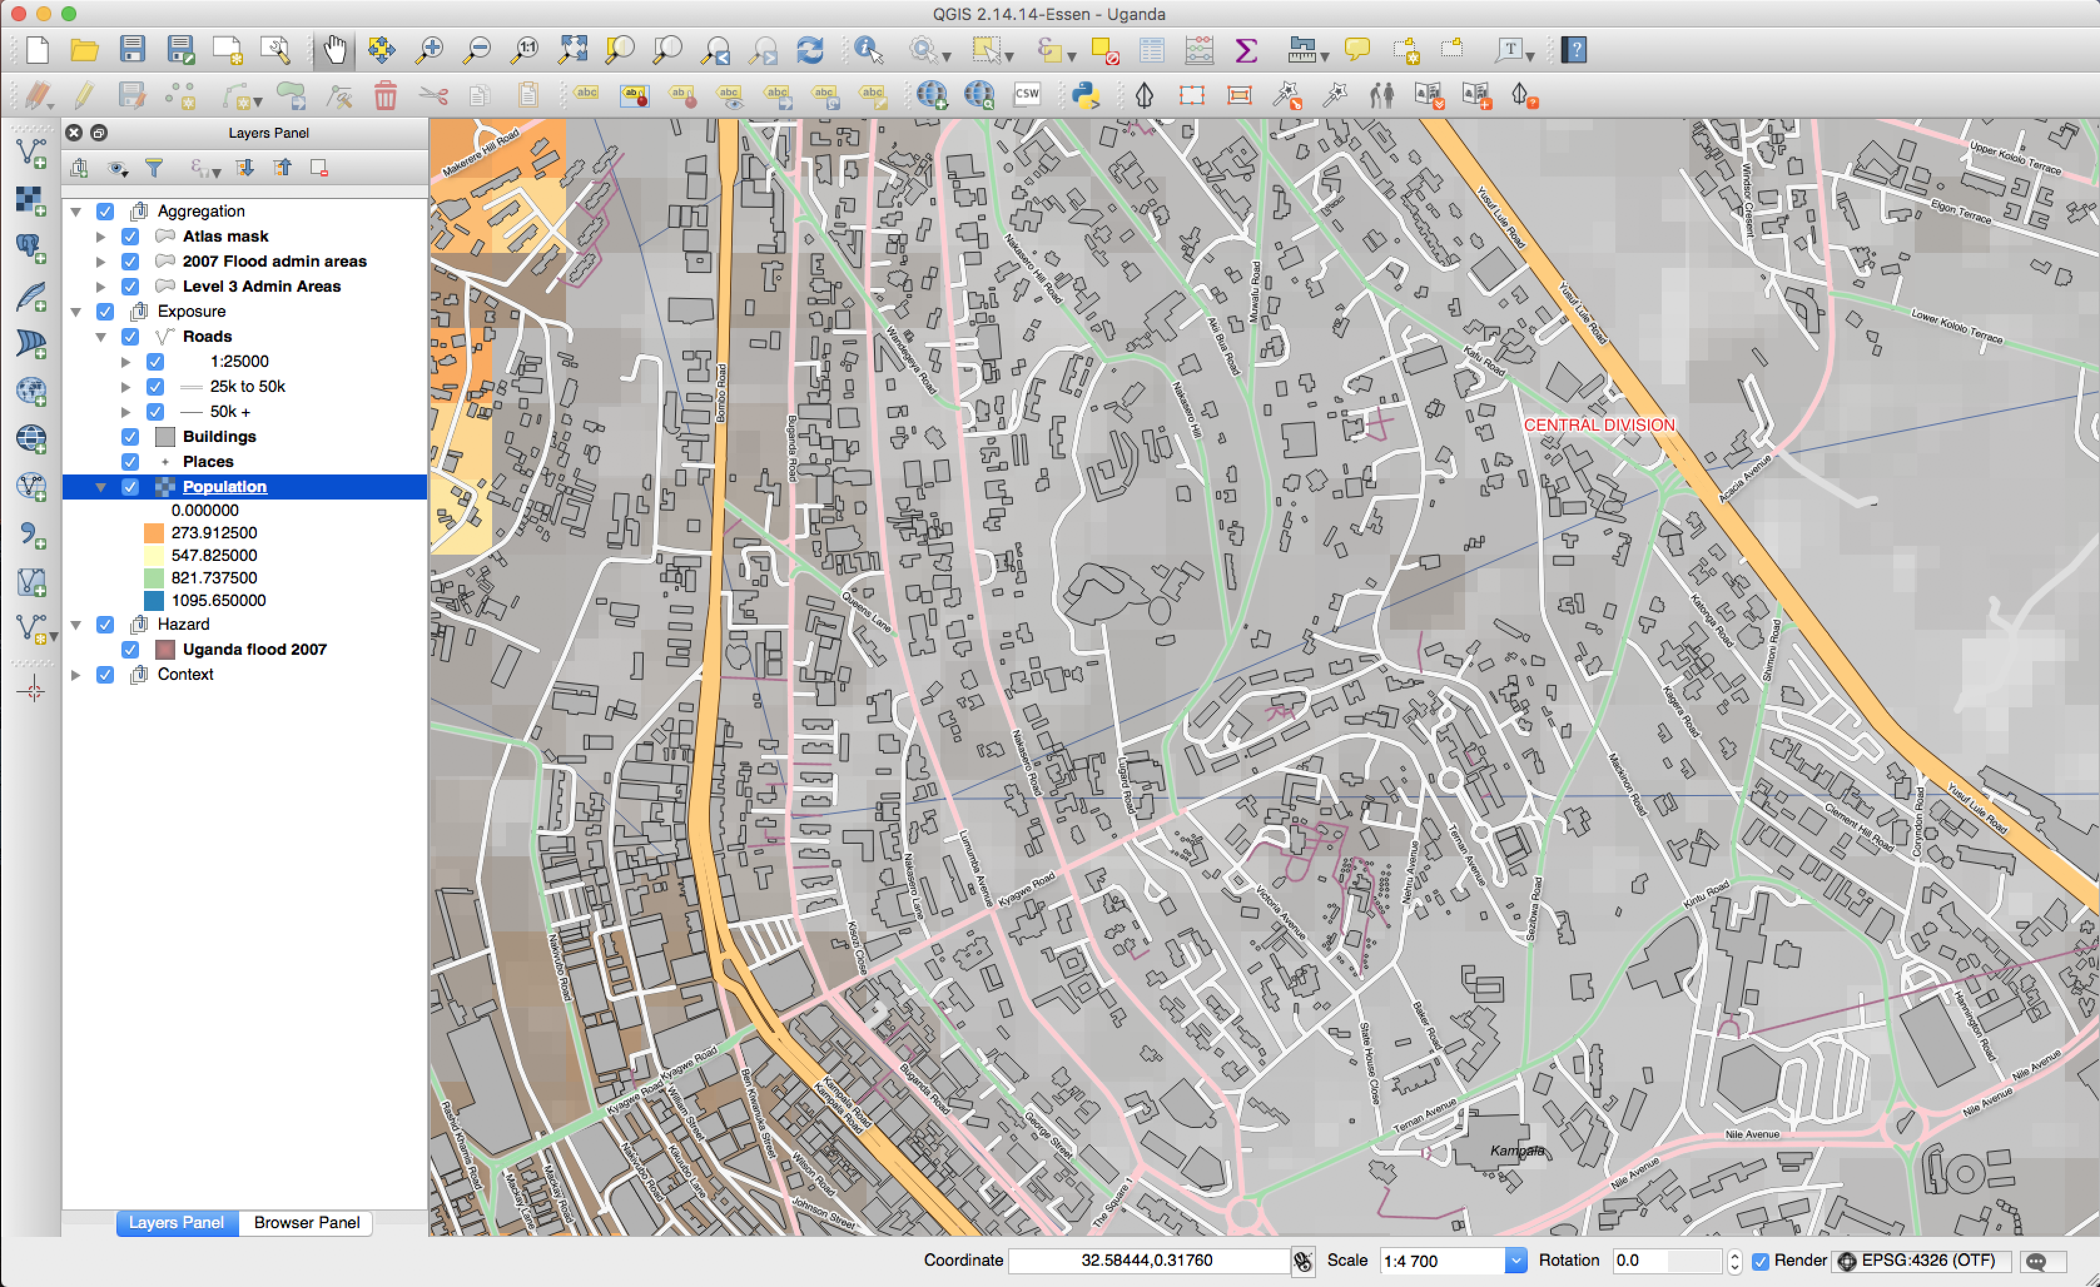Click the orange 273.912500 color swatch
Image resolution: width=2100 pixels, height=1287 pixels.
coord(154,533)
